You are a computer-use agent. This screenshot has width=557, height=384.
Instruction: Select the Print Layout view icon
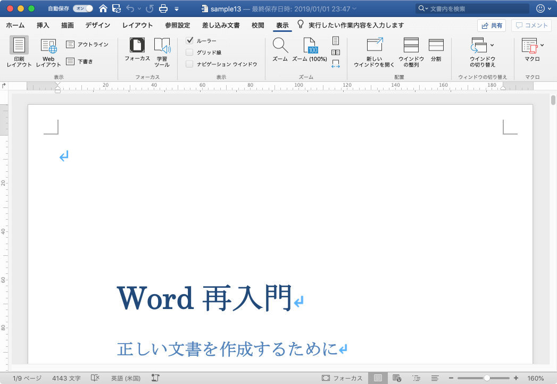tap(19, 46)
